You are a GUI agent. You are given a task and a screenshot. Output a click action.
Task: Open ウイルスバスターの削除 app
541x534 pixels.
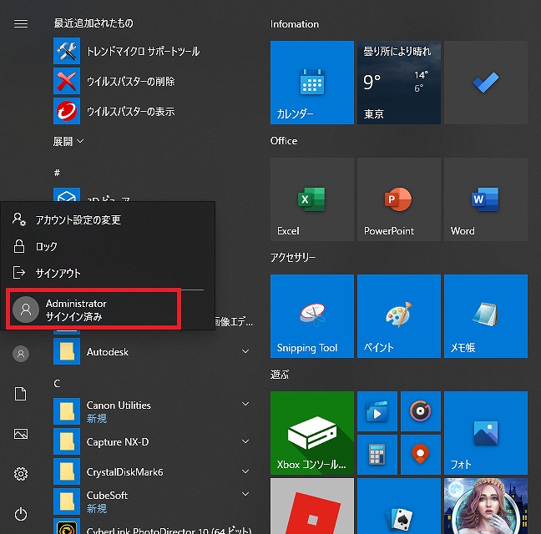pos(154,81)
